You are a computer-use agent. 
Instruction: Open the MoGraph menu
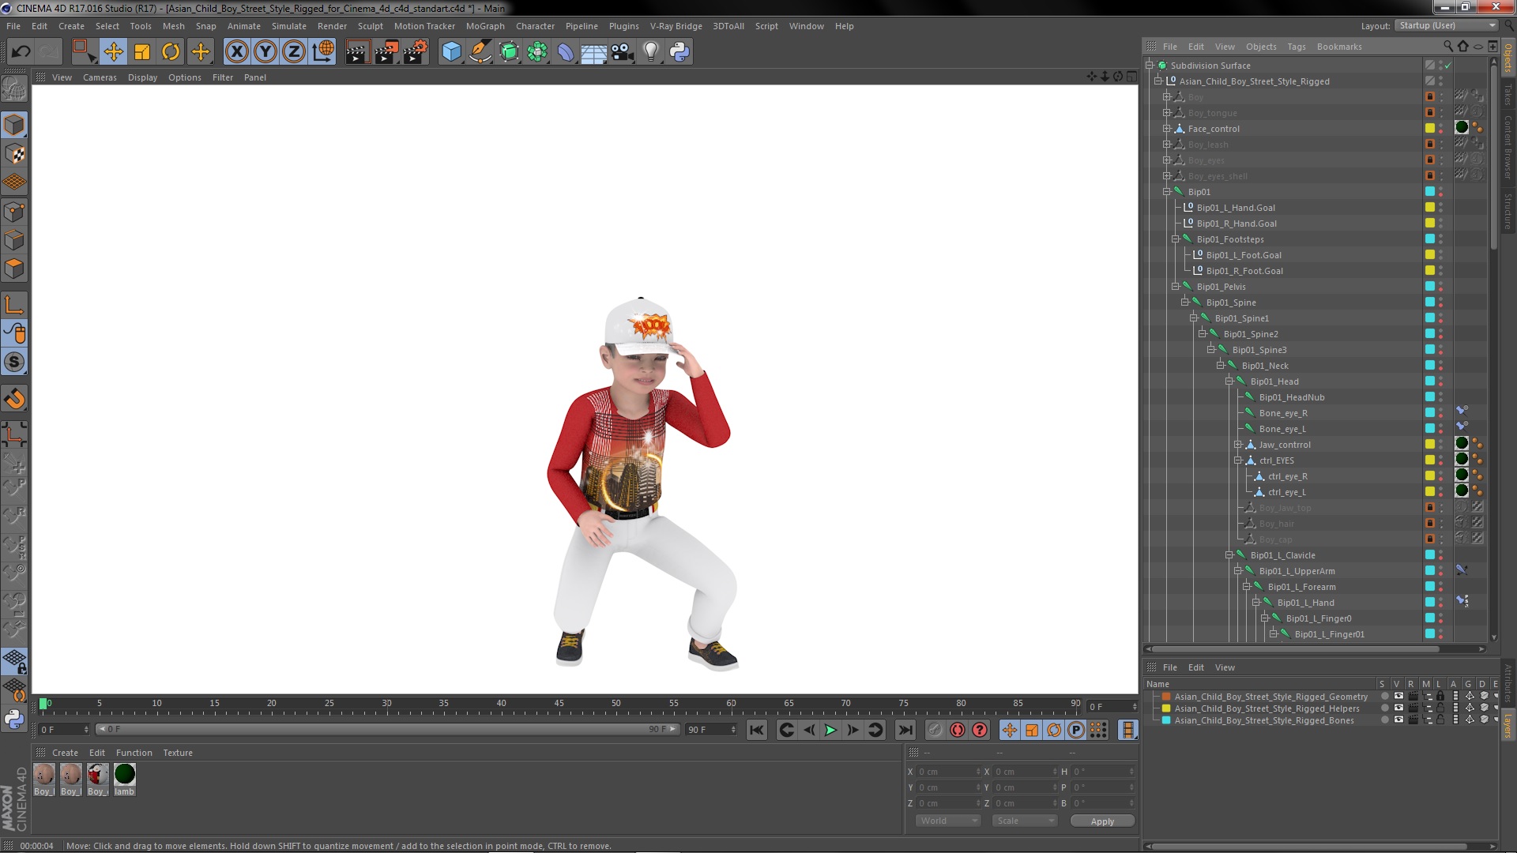pos(485,26)
